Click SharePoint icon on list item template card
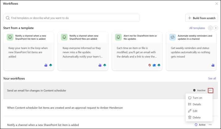This screenshot has width=221, height=129. 51,65
